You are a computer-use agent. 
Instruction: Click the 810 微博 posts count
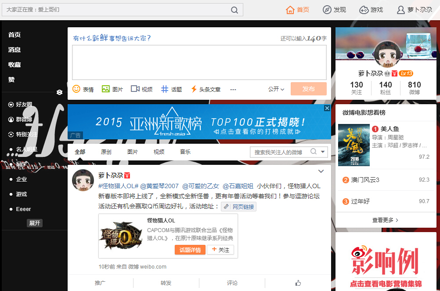tap(414, 88)
